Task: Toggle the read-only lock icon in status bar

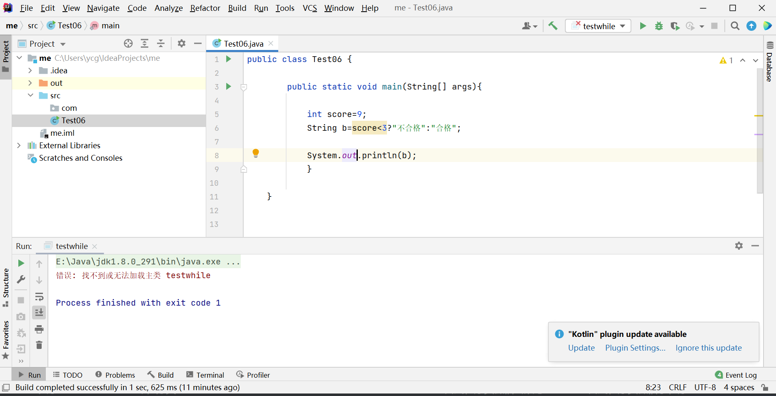Action: (765, 388)
